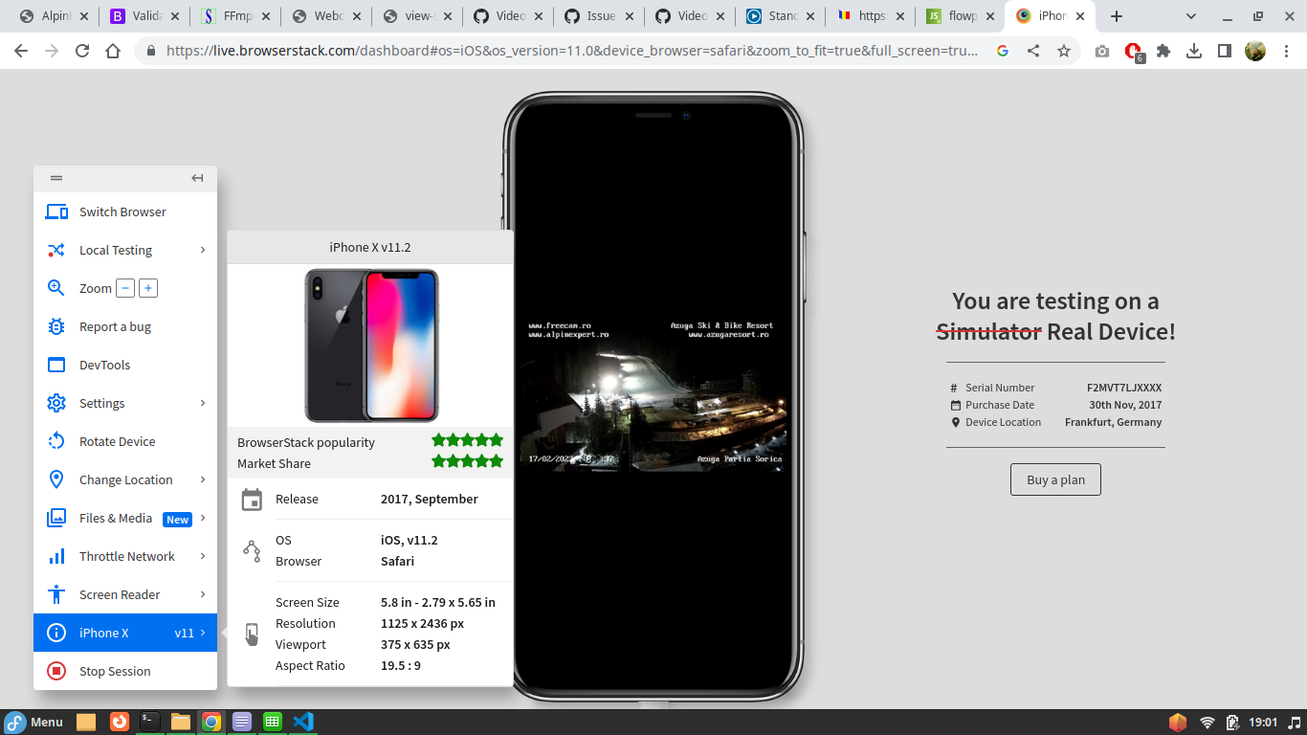Zoom out using the minus control
This screenshot has height=735, width=1307.
[x=125, y=287]
